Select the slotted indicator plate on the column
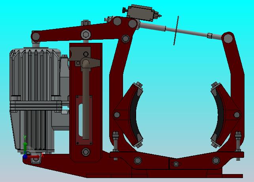The width and height of the screenshot is (254, 182). [x=84, y=120]
